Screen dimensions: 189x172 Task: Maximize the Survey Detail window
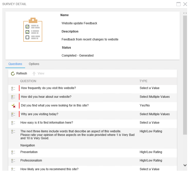click(x=178, y=4)
